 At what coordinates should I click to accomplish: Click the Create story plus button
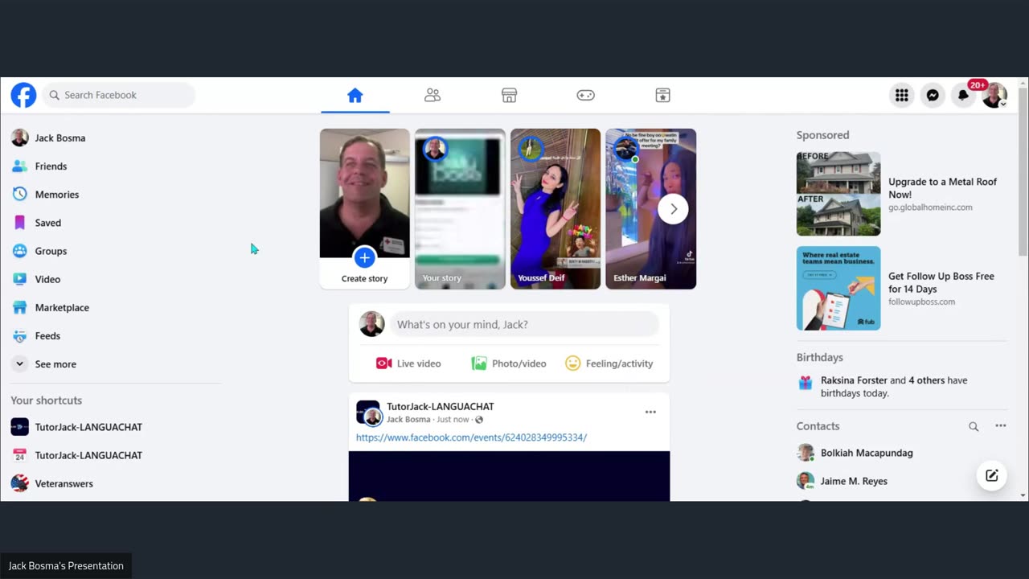(364, 257)
